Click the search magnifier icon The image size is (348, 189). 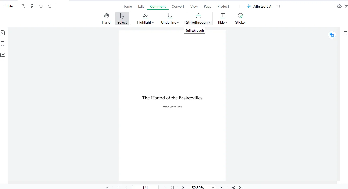coord(278,6)
